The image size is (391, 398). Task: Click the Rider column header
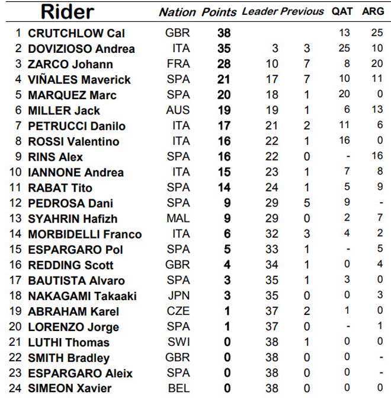click(67, 11)
